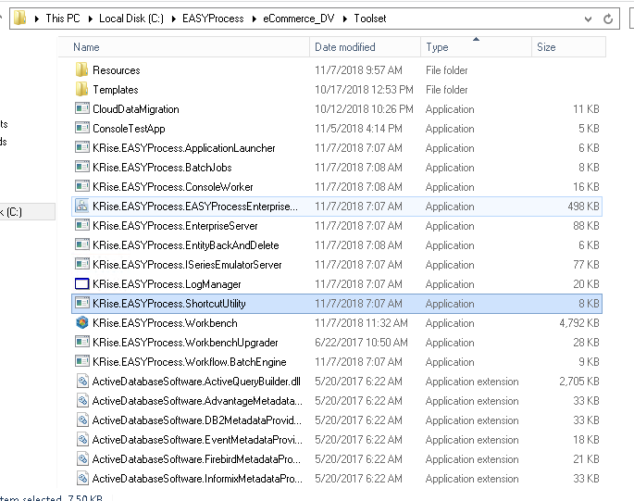
Task: Go to Local Disk (C:) breadcrumb
Action: 131,19
